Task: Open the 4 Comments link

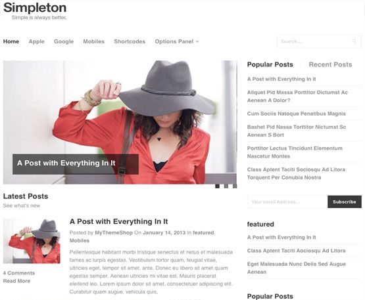Action: 19,273
